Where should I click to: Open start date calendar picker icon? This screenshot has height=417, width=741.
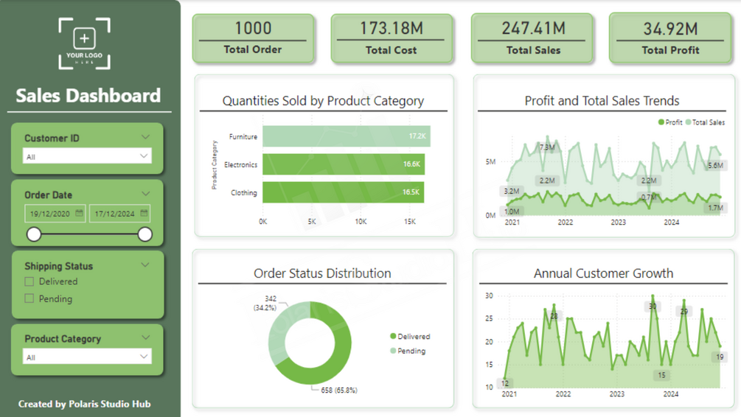(79, 213)
